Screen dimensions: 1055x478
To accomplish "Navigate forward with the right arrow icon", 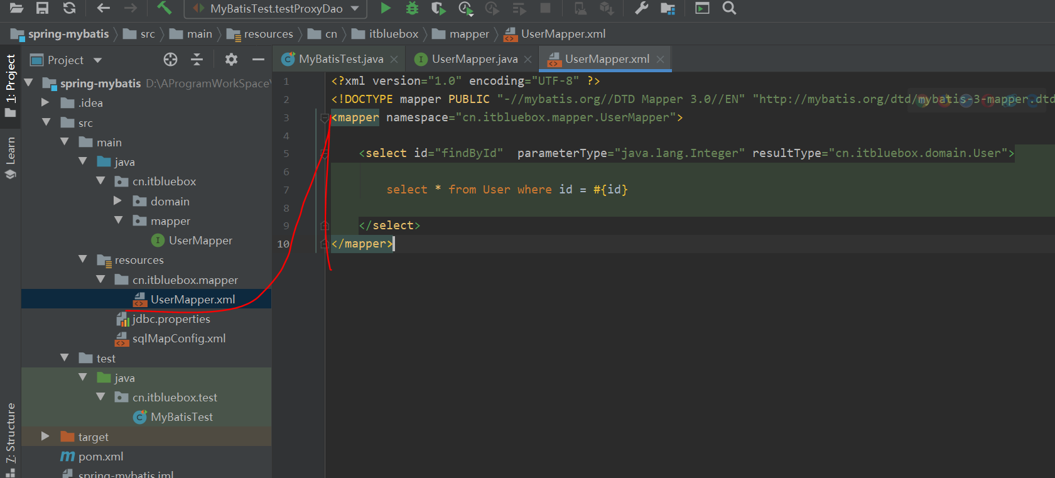I will coord(130,8).
